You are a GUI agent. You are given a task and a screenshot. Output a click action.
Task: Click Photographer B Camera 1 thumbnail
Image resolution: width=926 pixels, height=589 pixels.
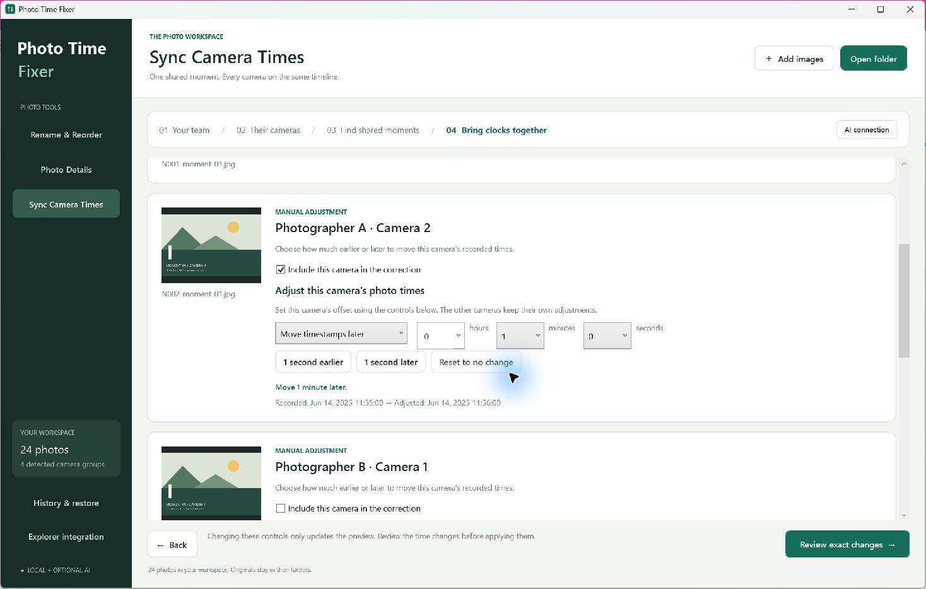point(211,483)
